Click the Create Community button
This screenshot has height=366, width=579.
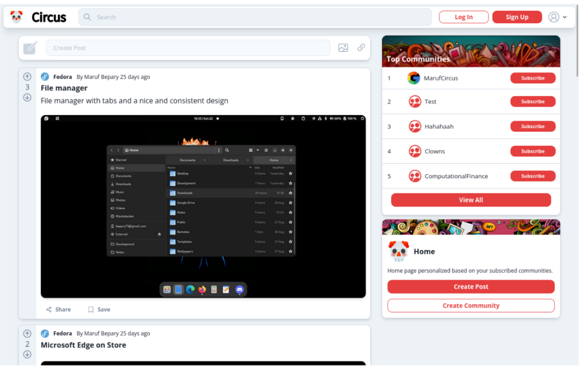point(471,306)
